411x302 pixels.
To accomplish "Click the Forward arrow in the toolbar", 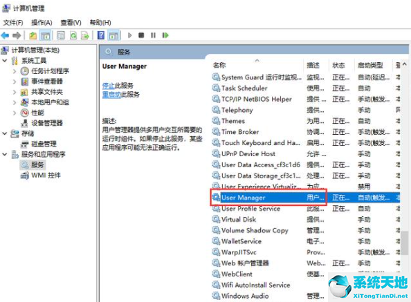I will pyautogui.click(x=17, y=35).
